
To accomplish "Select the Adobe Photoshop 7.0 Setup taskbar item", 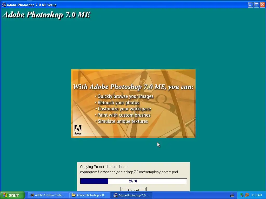I will [131, 195].
